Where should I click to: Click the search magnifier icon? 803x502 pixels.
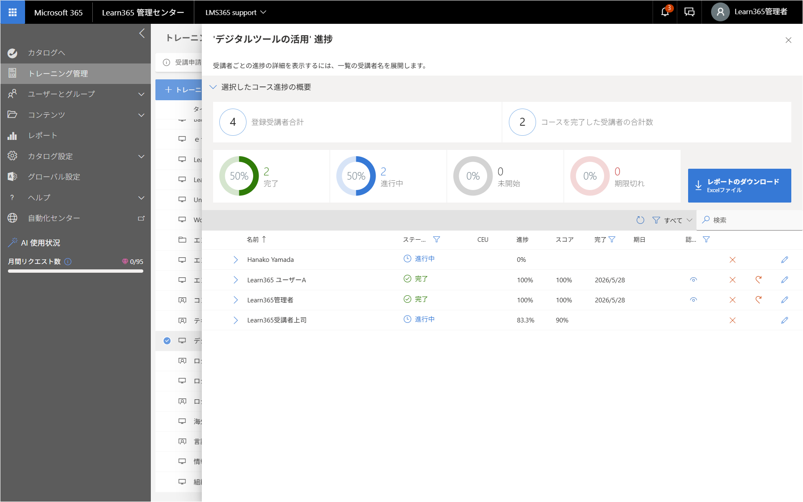point(706,220)
